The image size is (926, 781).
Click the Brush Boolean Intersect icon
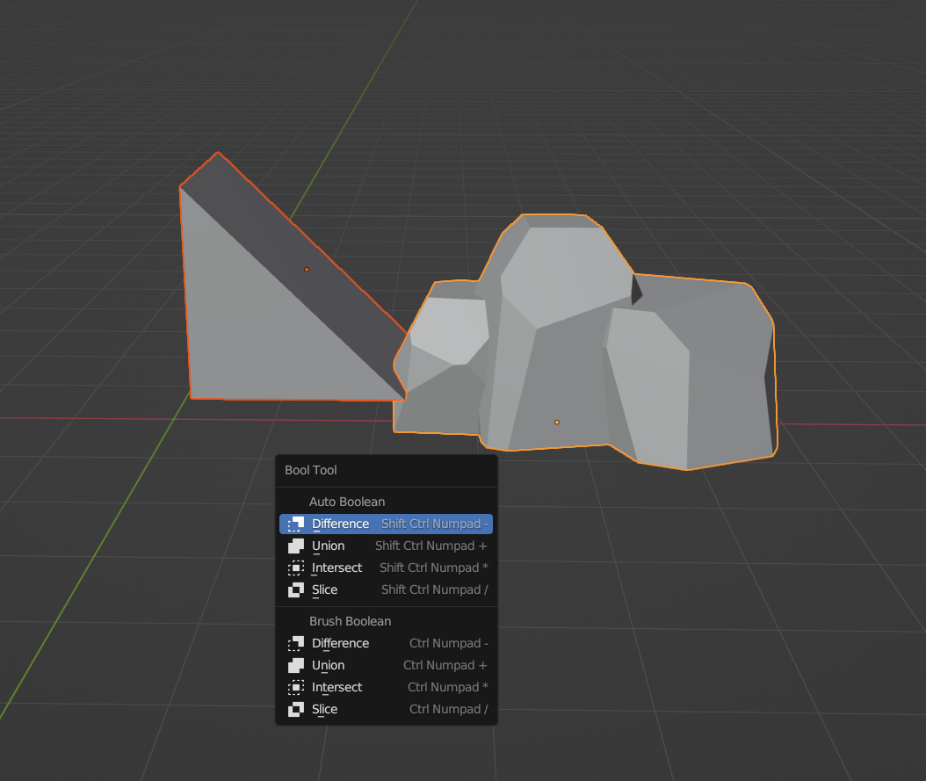(x=296, y=688)
